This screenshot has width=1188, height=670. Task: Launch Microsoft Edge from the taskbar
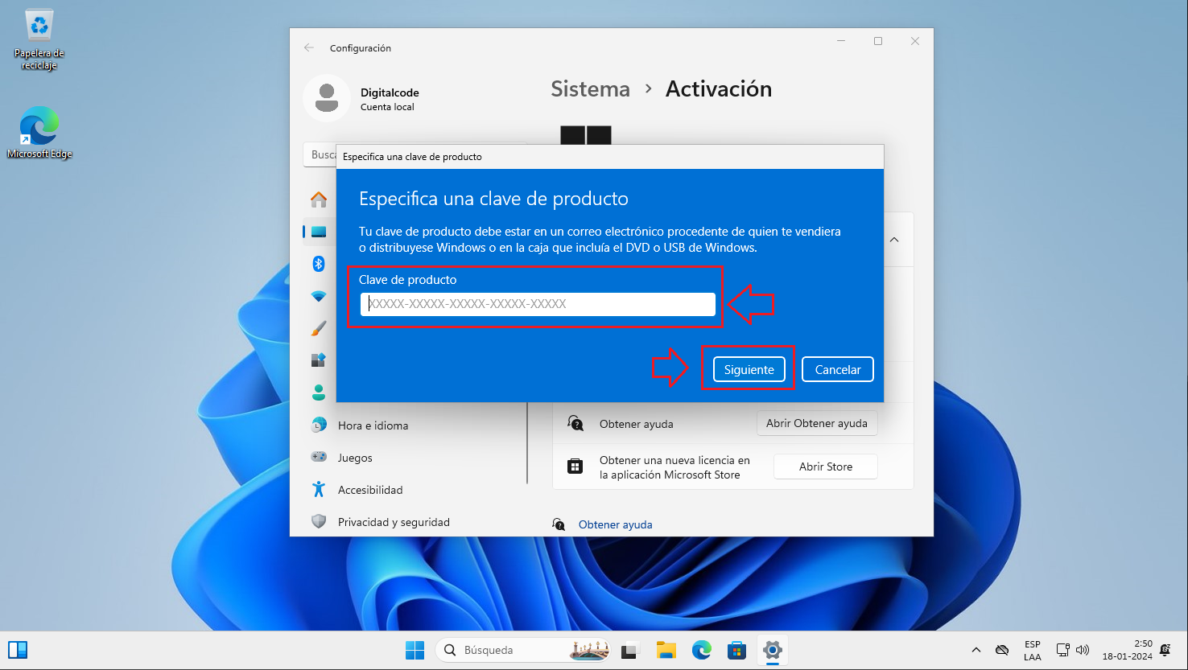pos(702,650)
